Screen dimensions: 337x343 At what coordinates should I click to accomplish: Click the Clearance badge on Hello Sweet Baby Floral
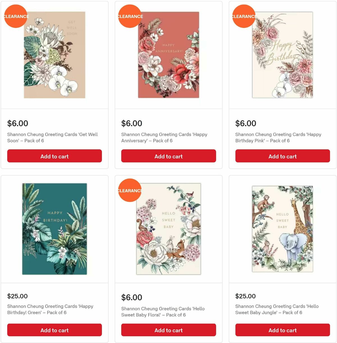[129, 191]
